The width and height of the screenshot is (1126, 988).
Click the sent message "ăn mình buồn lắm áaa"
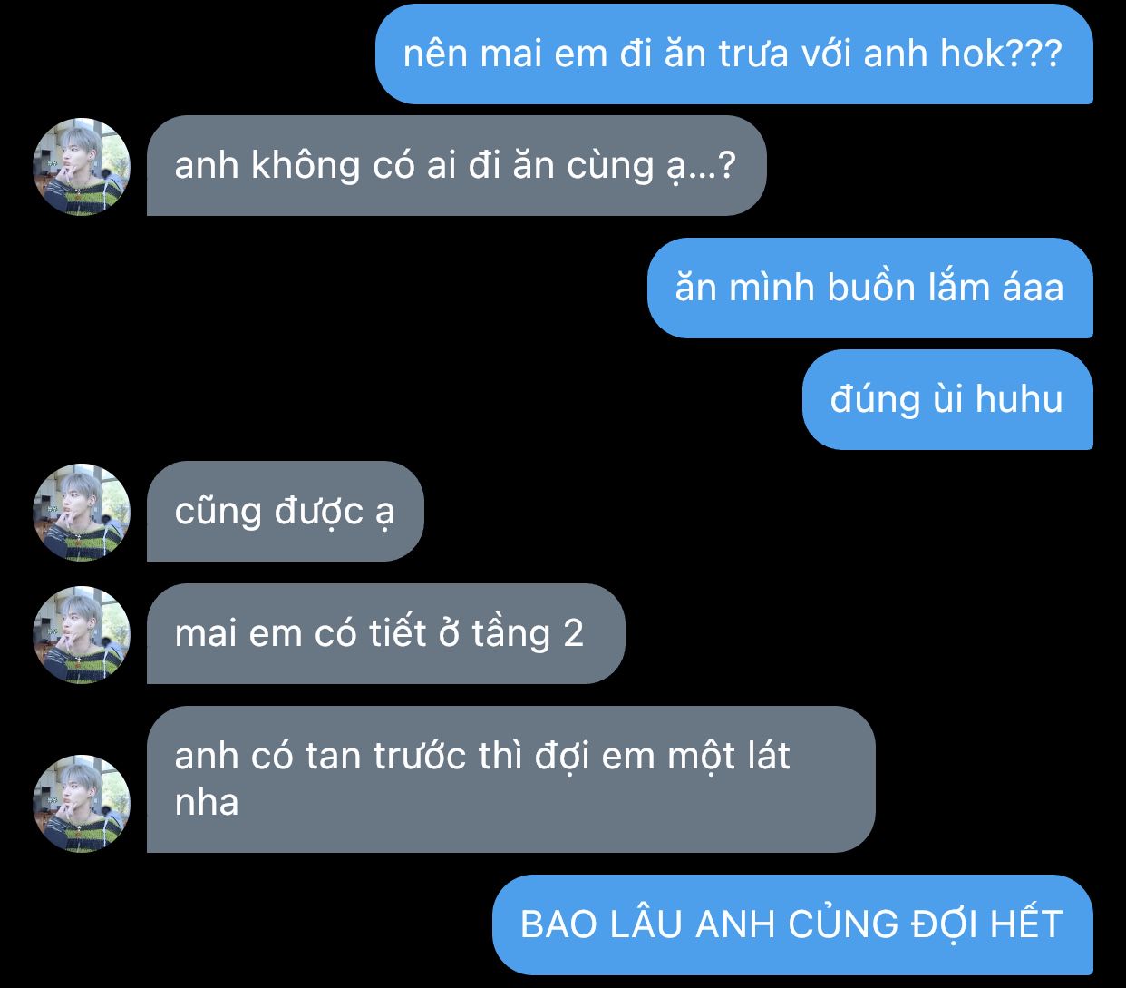click(x=870, y=289)
